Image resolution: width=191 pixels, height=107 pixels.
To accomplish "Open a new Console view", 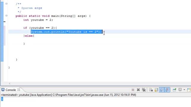I will (x=189, y=90).
